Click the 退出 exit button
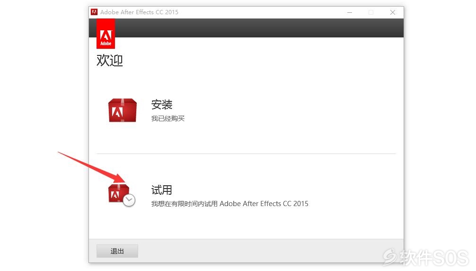The width and height of the screenshot is (476, 271). [117, 251]
